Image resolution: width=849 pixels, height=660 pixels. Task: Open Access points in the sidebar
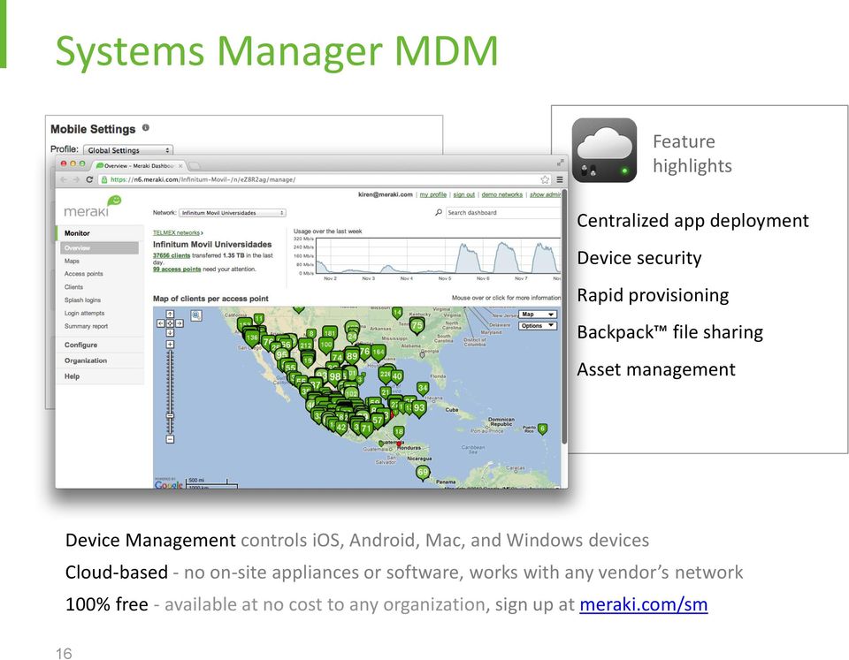[x=83, y=274]
